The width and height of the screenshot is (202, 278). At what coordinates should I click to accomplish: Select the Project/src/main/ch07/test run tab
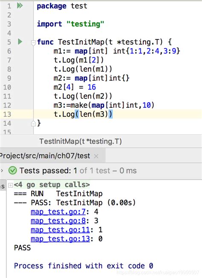click(45, 156)
